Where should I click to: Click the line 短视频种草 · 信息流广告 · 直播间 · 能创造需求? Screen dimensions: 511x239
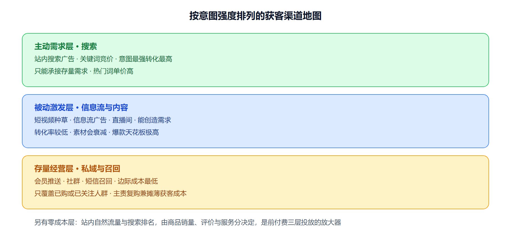103,120
